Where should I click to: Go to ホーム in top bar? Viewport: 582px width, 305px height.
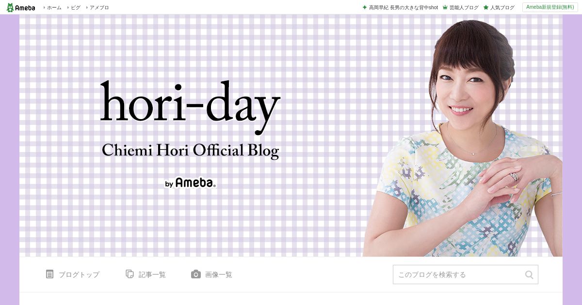pyautogui.click(x=54, y=8)
